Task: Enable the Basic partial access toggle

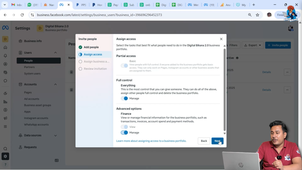Action: coord(124,66)
